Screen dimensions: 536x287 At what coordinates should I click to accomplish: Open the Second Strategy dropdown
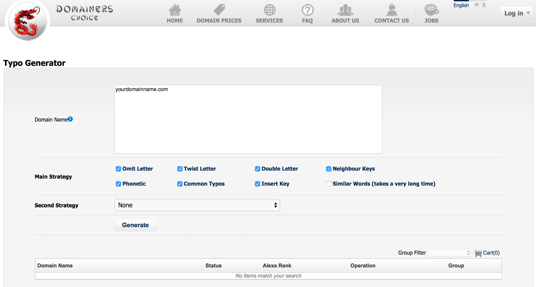tap(197, 205)
